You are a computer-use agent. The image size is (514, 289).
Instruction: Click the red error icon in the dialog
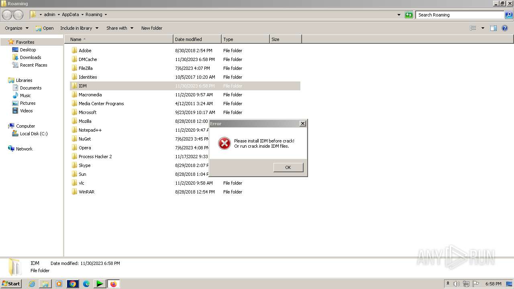pos(224,143)
